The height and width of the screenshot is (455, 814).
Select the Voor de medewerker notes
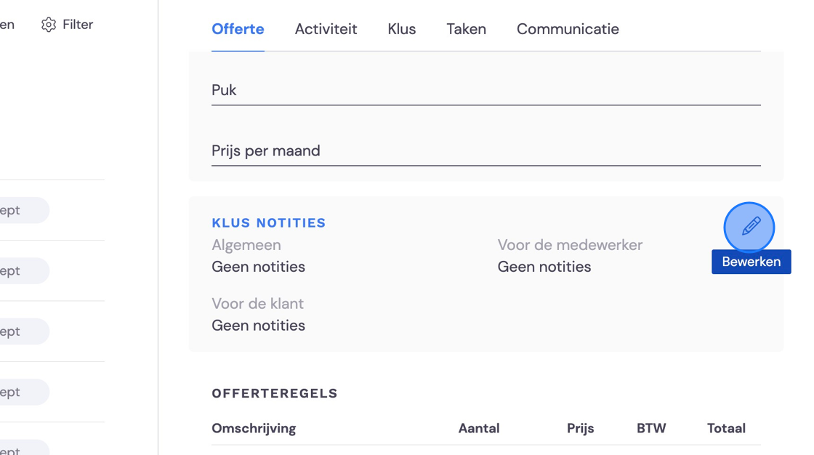[544, 267]
